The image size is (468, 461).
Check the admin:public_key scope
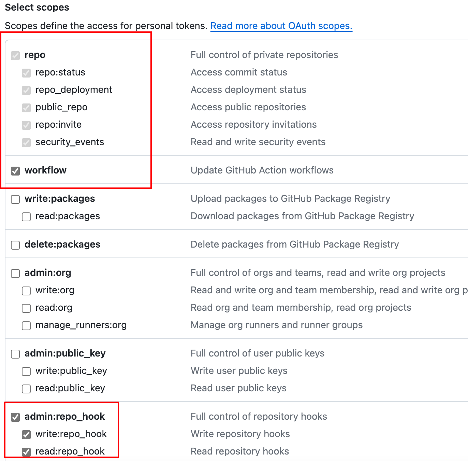click(x=15, y=354)
